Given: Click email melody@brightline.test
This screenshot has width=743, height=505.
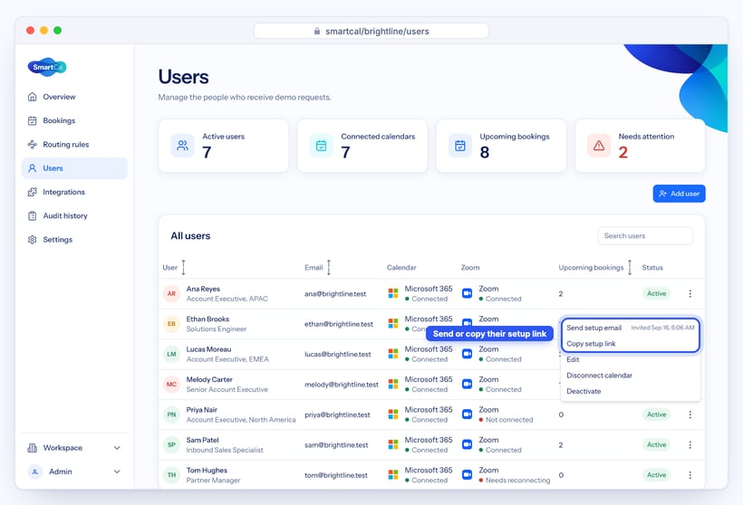Looking at the screenshot, I should tap(342, 385).
